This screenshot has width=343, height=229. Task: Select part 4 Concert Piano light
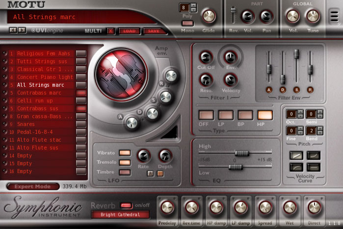click(x=42, y=77)
